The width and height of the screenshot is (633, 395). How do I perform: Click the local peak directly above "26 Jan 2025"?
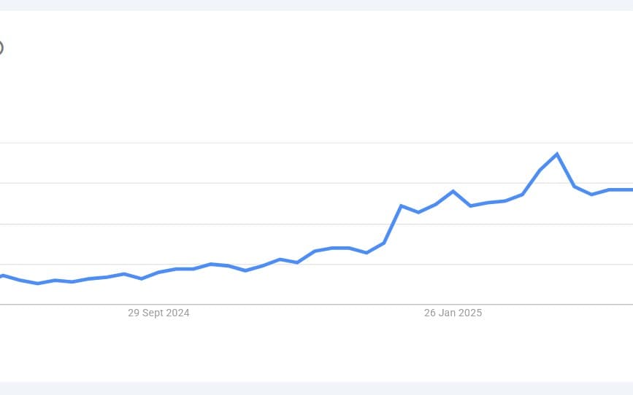click(453, 192)
